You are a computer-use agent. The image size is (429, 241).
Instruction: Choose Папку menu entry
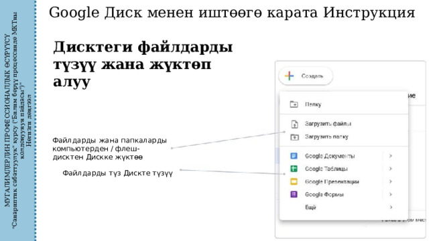coord(344,104)
